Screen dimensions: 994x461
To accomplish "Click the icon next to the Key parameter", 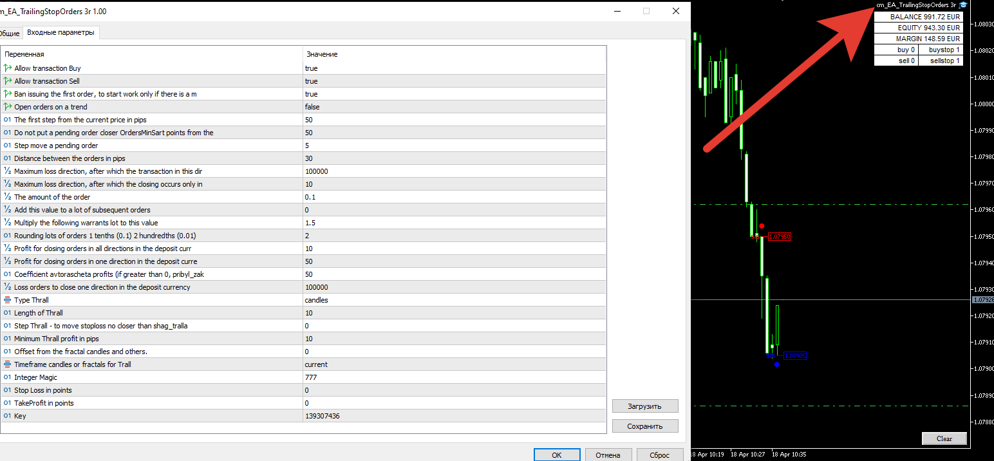I will pyautogui.click(x=8, y=416).
